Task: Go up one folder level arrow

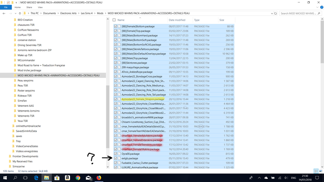Action: click(20, 13)
